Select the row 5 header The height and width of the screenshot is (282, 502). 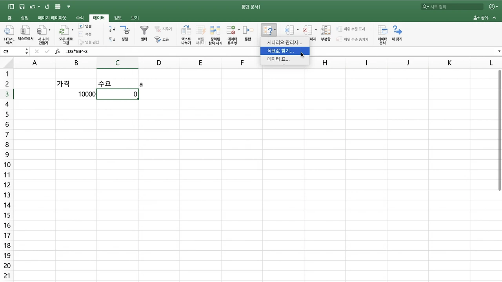[x=7, y=114]
